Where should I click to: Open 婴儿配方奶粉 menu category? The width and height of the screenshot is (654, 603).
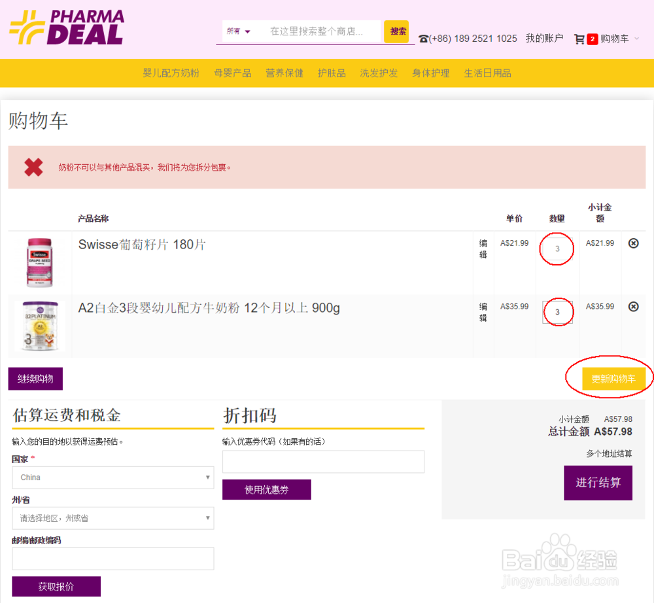coord(171,73)
